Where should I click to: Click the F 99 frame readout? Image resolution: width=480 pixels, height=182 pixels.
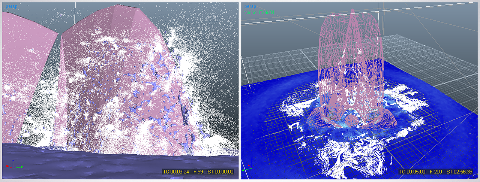[198, 172]
